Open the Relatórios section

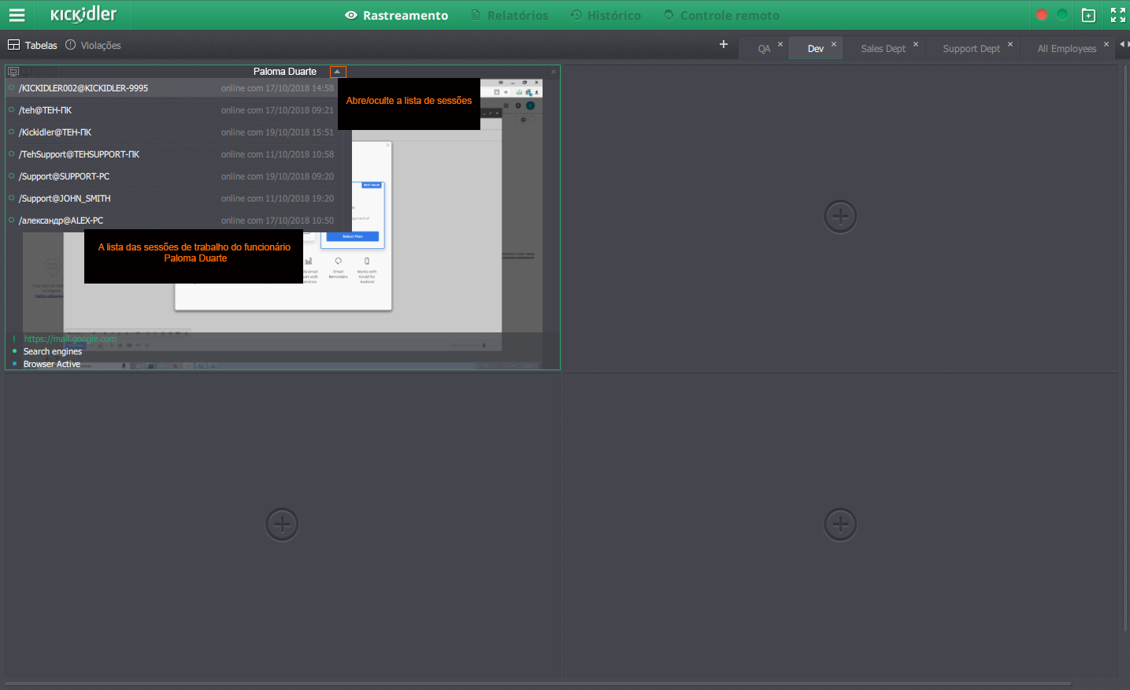(517, 16)
